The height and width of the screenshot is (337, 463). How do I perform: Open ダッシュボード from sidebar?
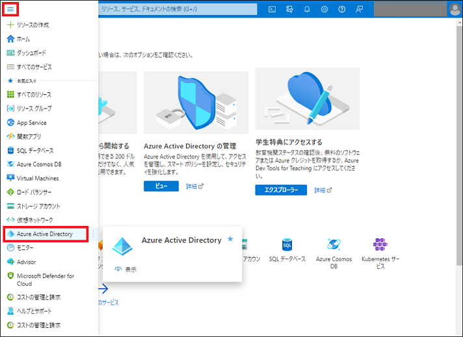(31, 53)
